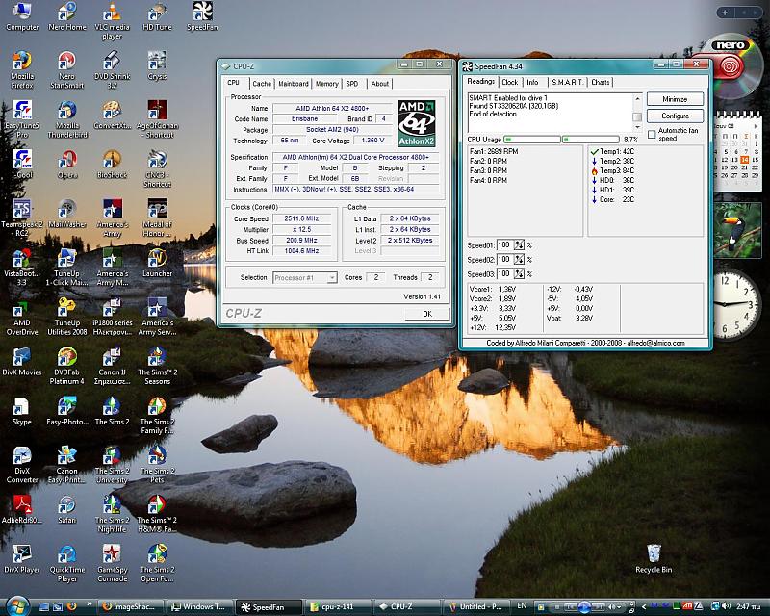770x616 pixels.
Task: Switch to the Cache tab in CPU-Z
Action: (x=262, y=84)
